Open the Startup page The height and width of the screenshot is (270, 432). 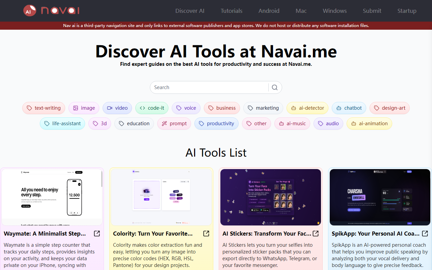tap(407, 11)
